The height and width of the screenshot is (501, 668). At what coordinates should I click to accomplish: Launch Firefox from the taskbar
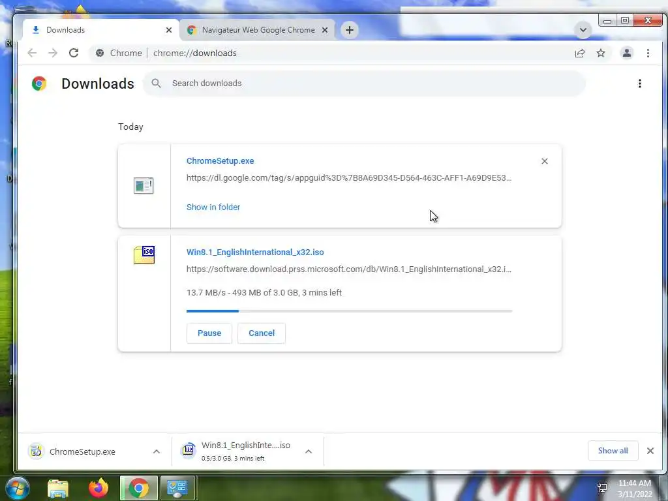[x=99, y=488]
